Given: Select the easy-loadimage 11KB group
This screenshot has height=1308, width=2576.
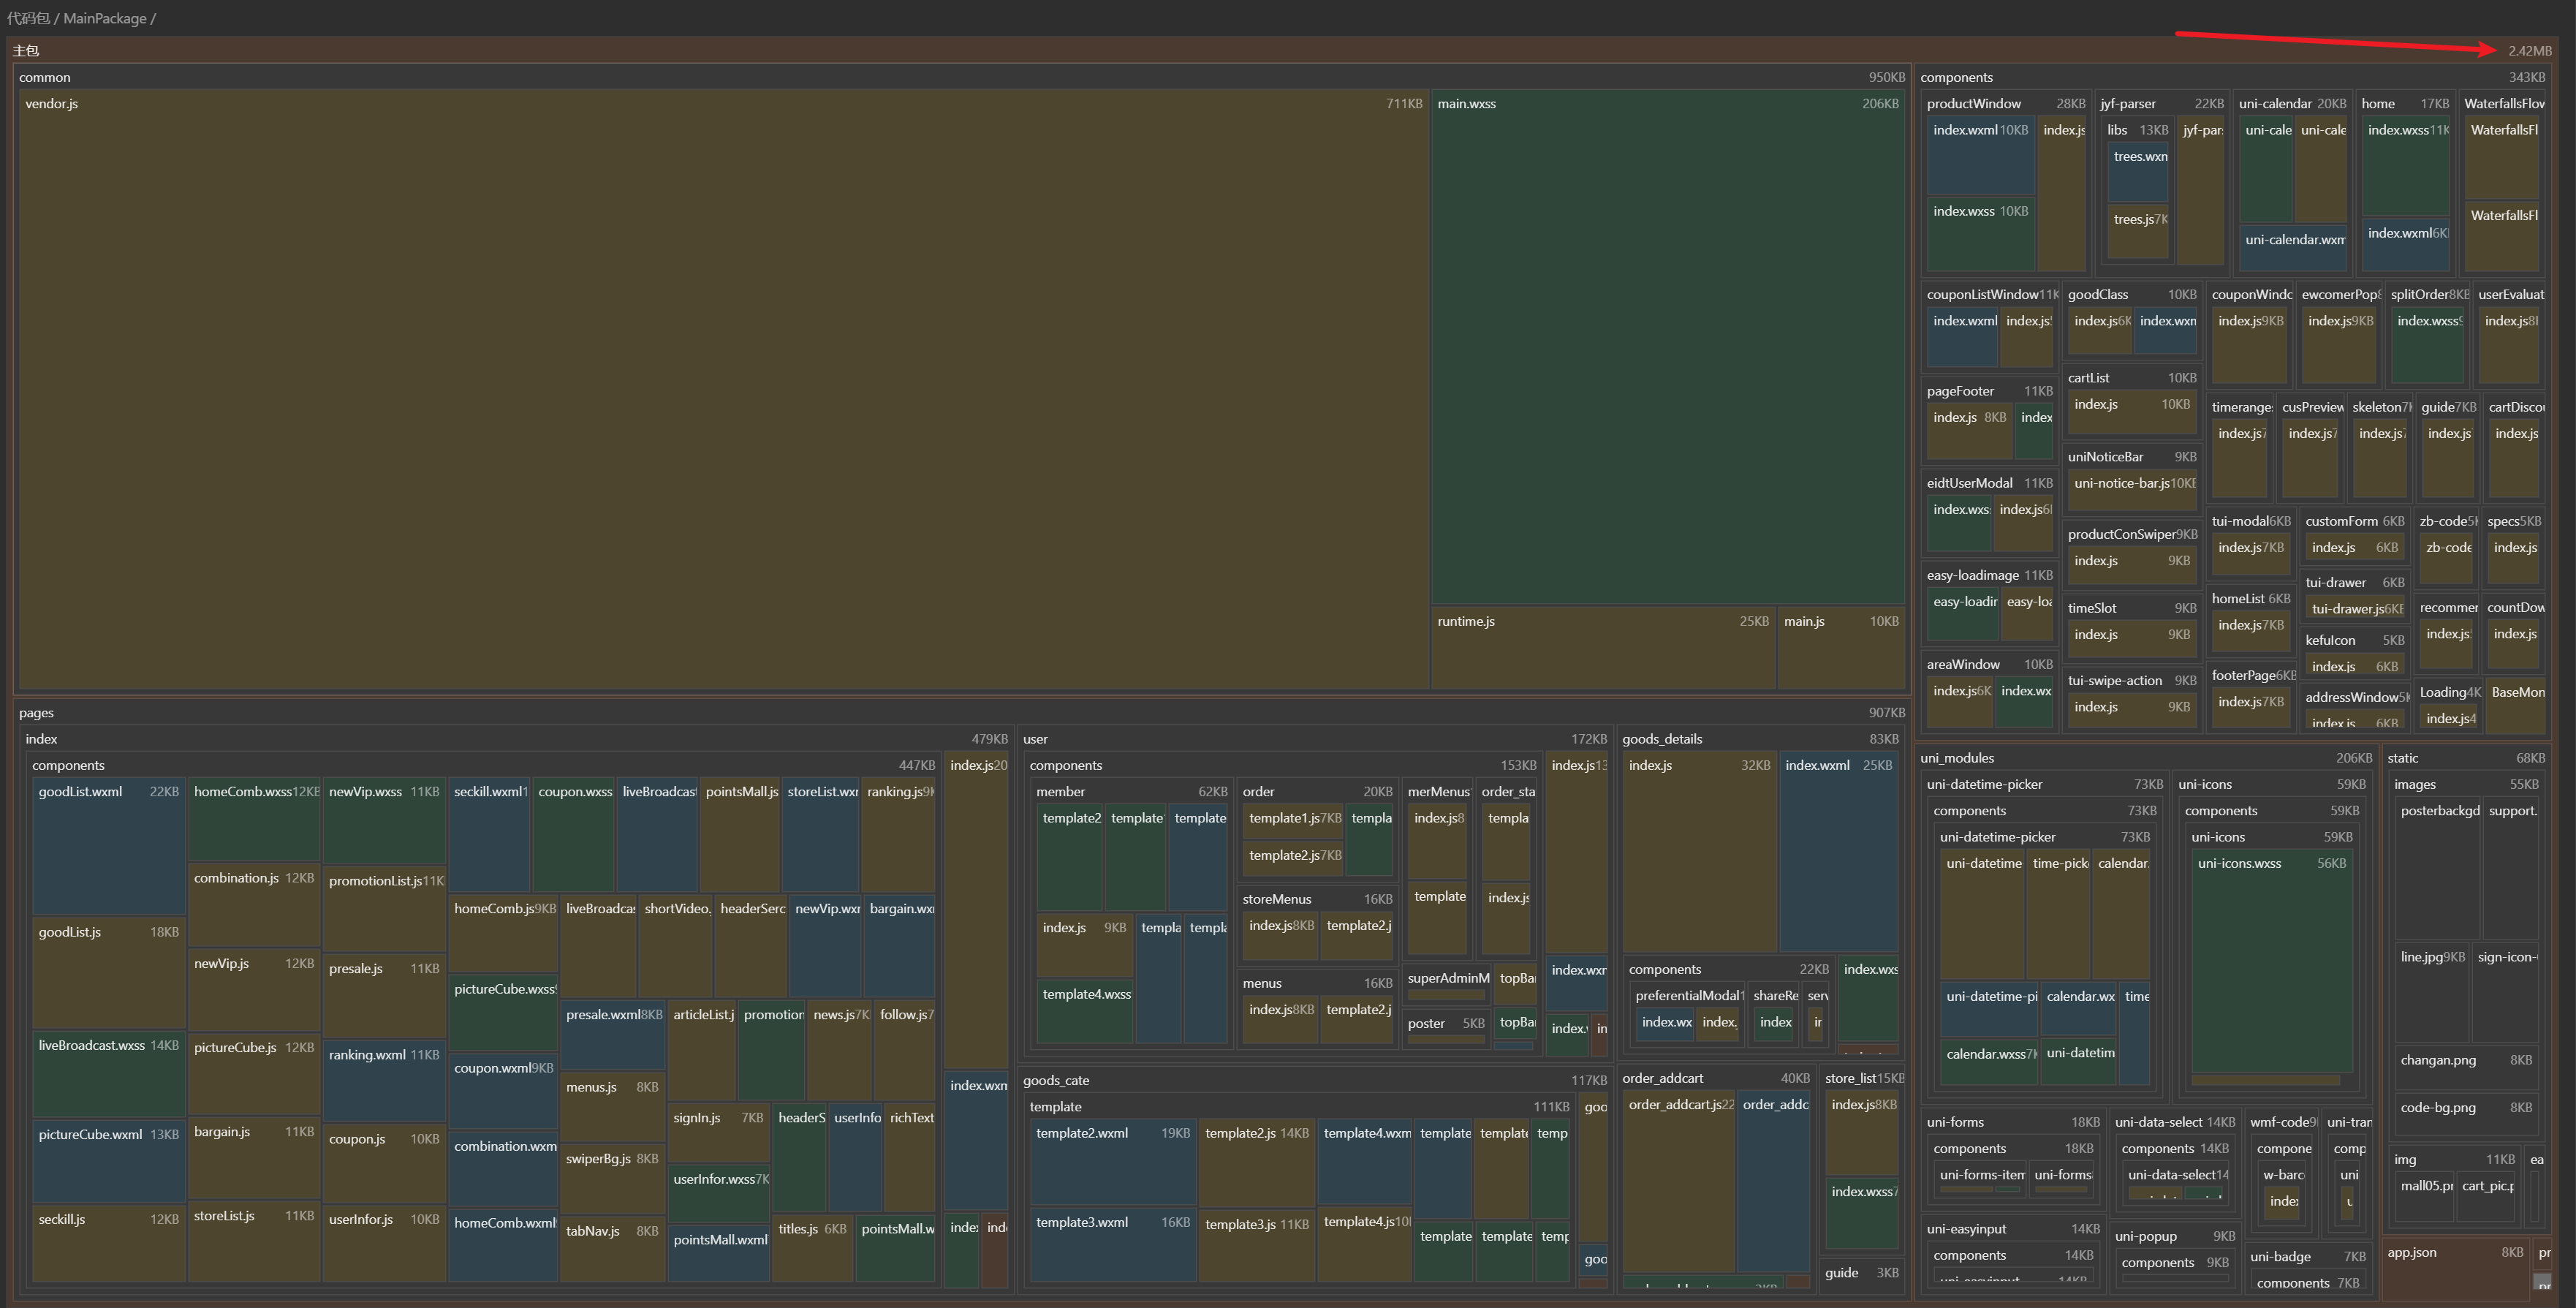Looking at the screenshot, I should click(1989, 575).
